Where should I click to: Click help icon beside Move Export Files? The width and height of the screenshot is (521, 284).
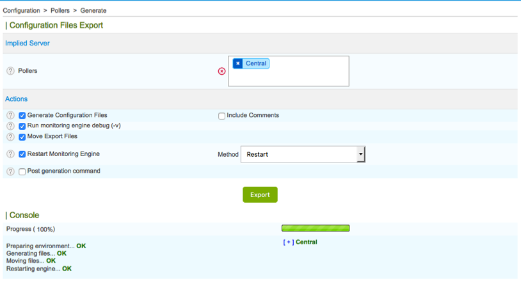(10, 137)
